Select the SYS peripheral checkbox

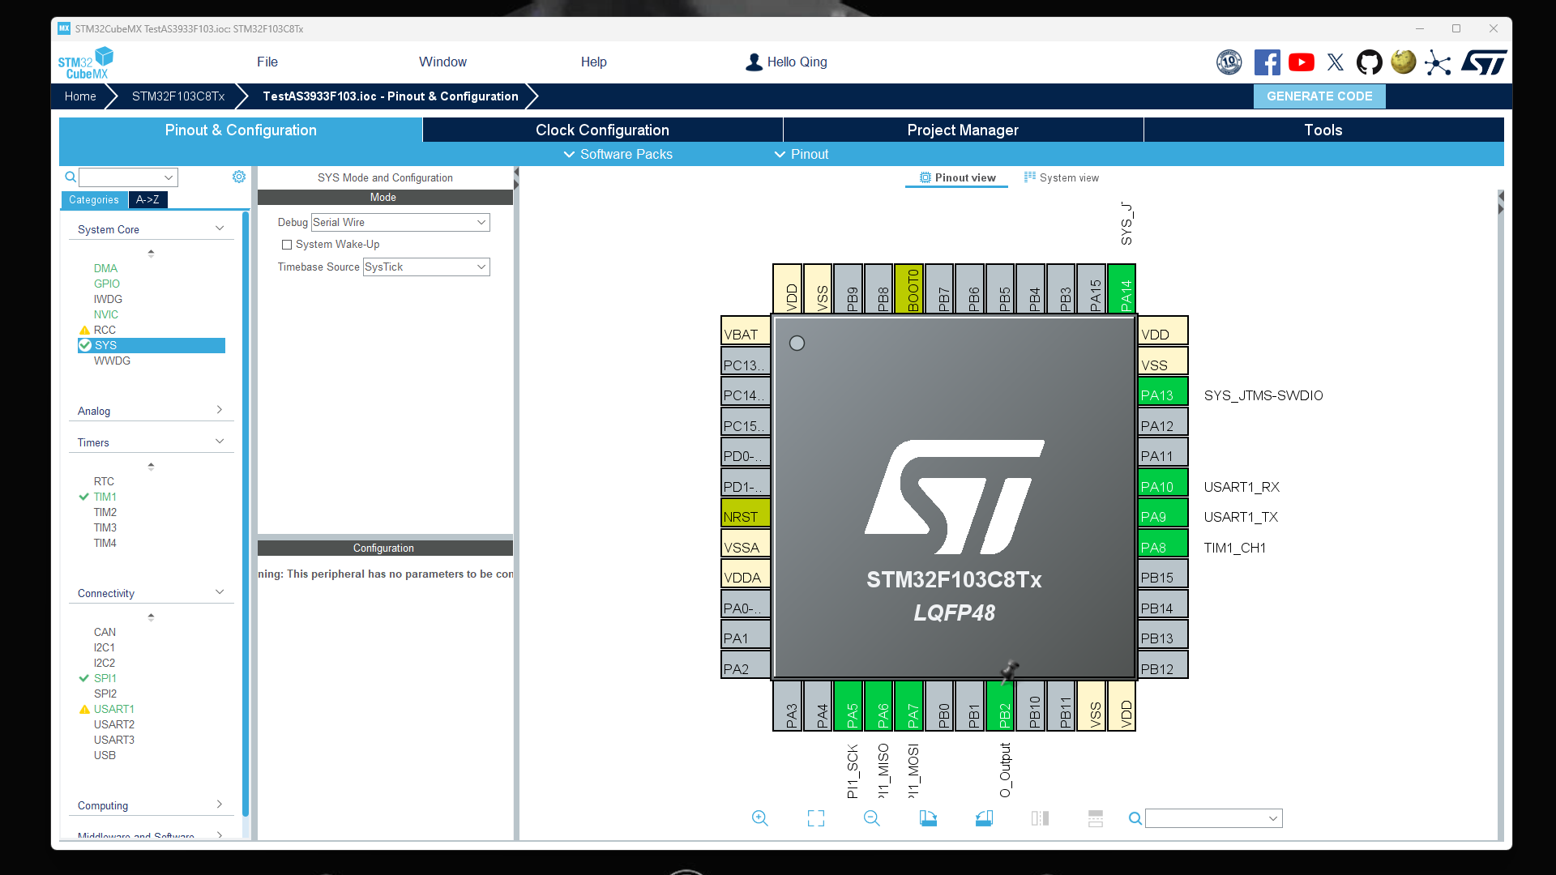85,345
